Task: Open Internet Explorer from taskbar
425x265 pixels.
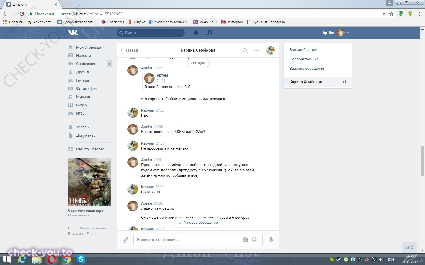Action: click(x=22, y=259)
